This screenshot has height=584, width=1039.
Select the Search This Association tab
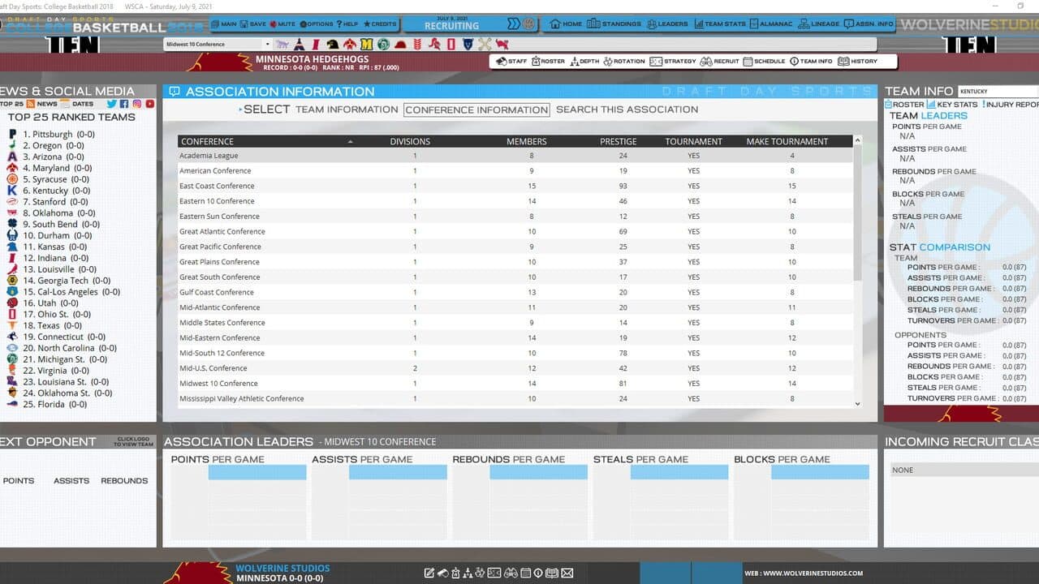pos(627,109)
